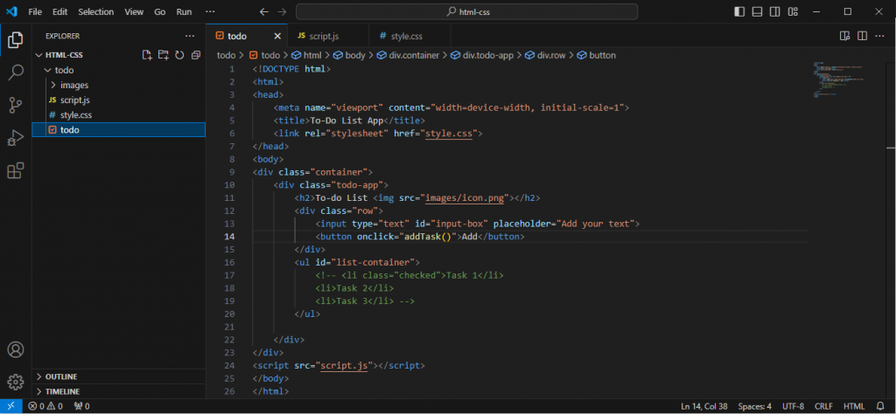896x414 pixels.
Task: Open the Extensions view
Action: pos(15,170)
